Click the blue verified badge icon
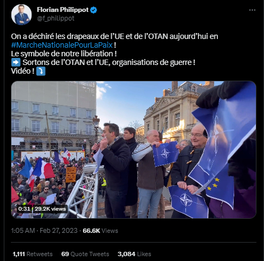Image resolution: width=264 pixels, height=261 pixels. pyautogui.click(x=94, y=10)
